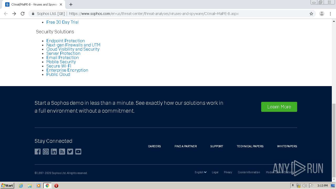
Task: Reload the current page
Action: [x=23, y=14]
